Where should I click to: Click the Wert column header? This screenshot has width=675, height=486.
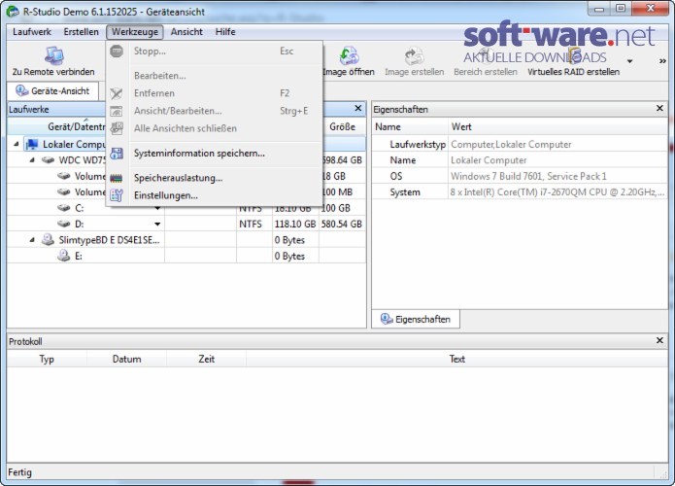tap(557, 126)
